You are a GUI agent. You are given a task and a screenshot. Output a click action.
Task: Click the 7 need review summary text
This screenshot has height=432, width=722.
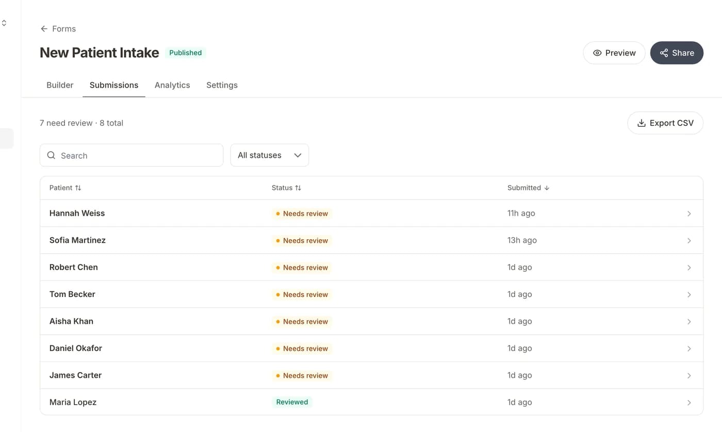pos(66,123)
